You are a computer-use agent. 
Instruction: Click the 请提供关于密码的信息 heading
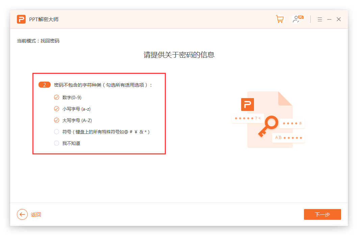(179, 55)
